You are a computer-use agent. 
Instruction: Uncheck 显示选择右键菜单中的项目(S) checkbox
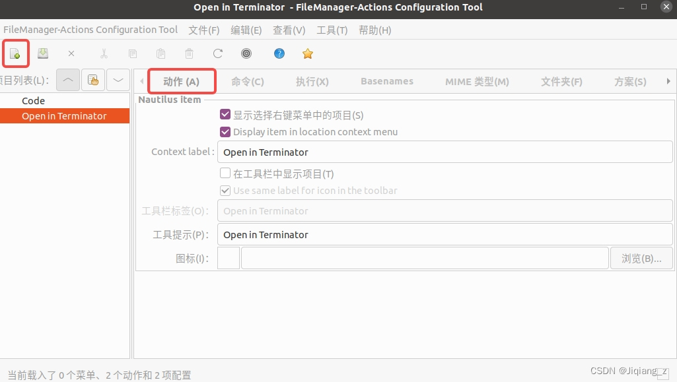pyautogui.click(x=225, y=115)
